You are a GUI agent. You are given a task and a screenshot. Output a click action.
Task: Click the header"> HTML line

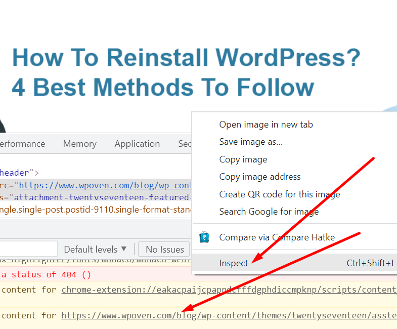(19, 173)
